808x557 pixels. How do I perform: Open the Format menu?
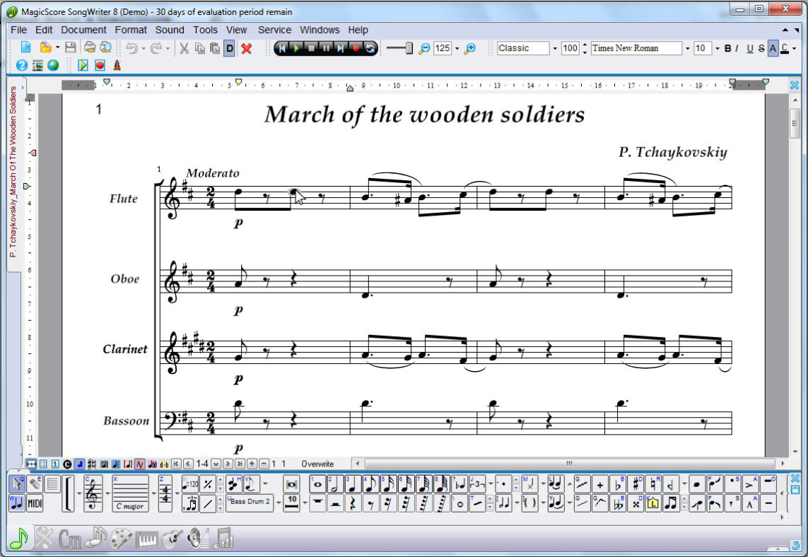tap(131, 30)
